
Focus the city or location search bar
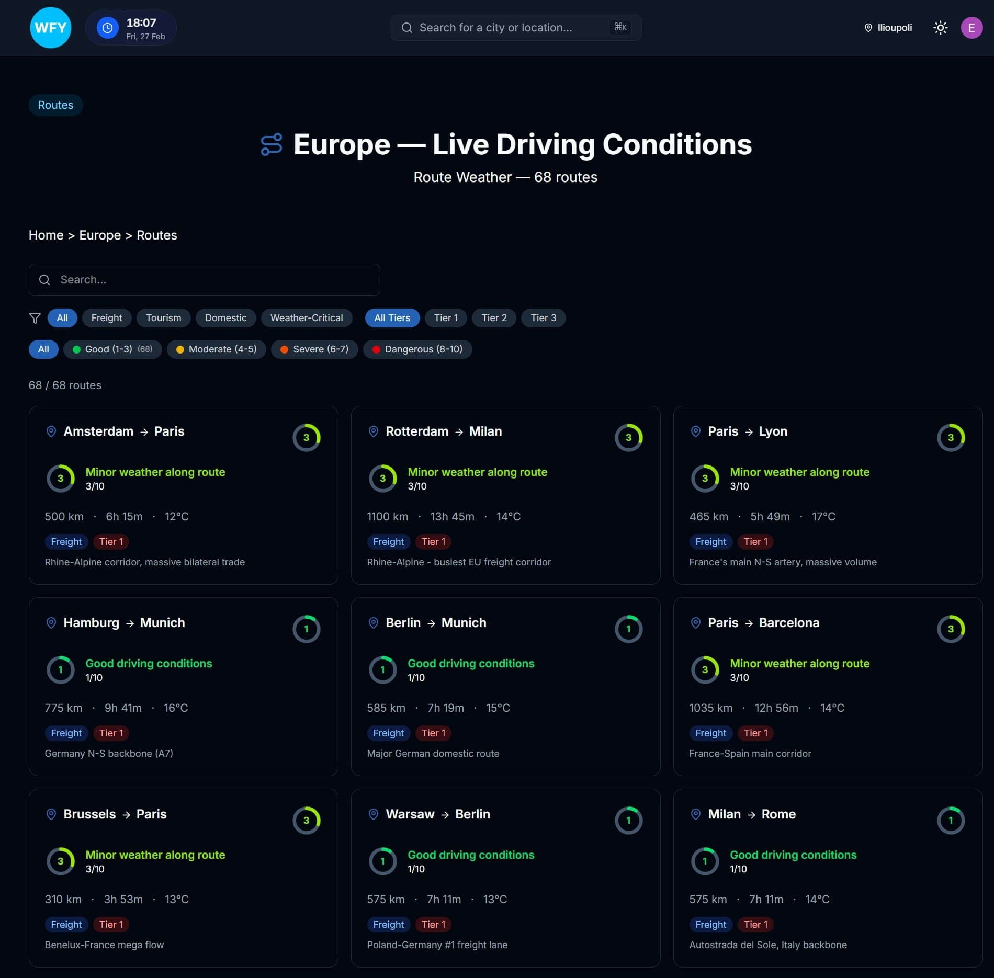tap(515, 28)
